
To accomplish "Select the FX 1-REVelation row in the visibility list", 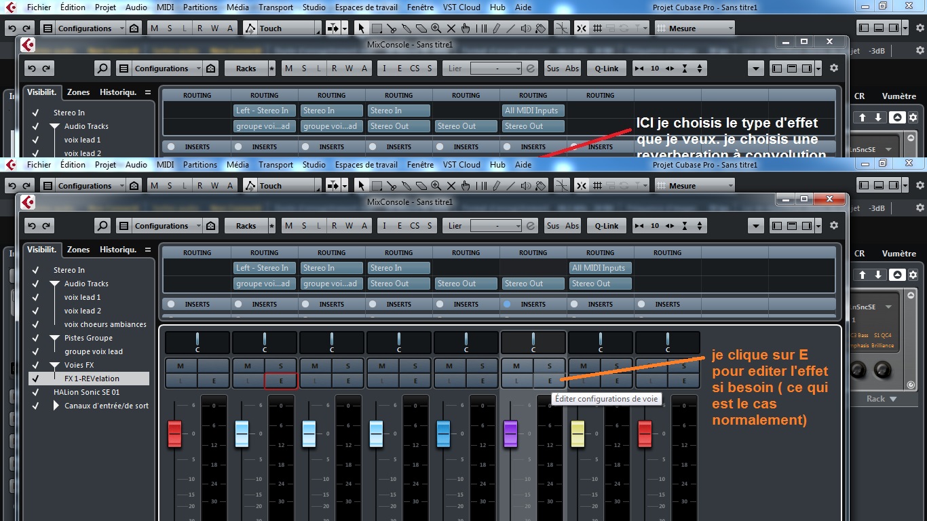I will coord(89,379).
